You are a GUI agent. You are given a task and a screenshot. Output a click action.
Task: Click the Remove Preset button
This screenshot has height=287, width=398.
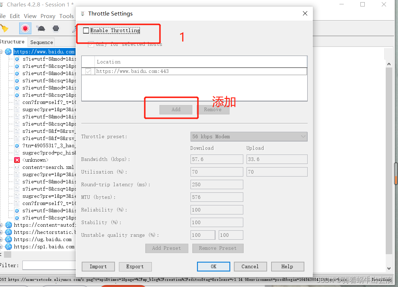[x=218, y=248]
